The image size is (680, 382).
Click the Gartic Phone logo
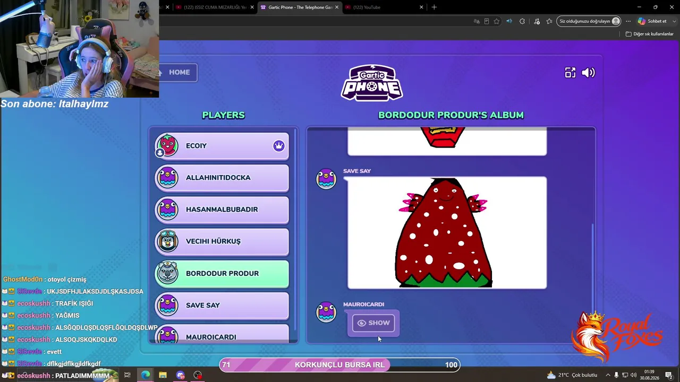tap(372, 83)
